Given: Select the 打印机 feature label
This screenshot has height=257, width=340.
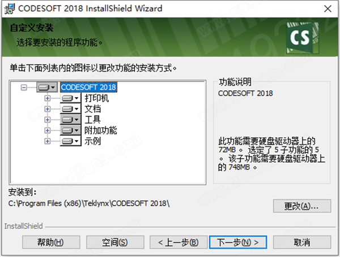Looking at the screenshot, I should tap(96, 98).
